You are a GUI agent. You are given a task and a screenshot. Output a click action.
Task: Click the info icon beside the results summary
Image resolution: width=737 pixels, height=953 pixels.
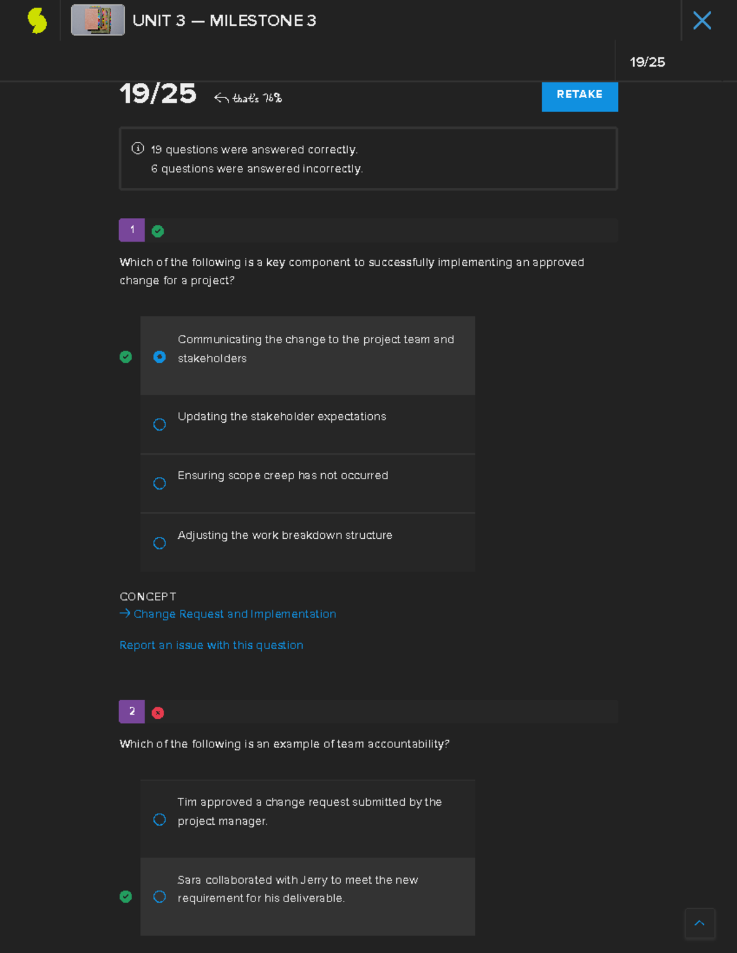coord(137,147)
